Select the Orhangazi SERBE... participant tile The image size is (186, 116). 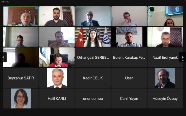[93, 57]
